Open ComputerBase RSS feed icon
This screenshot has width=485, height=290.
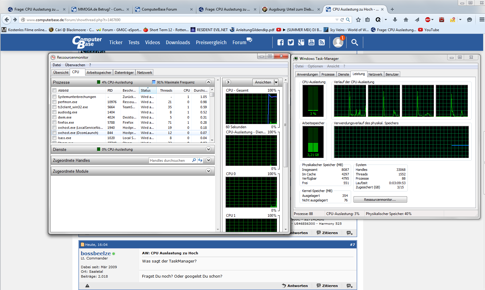point(322,42)
